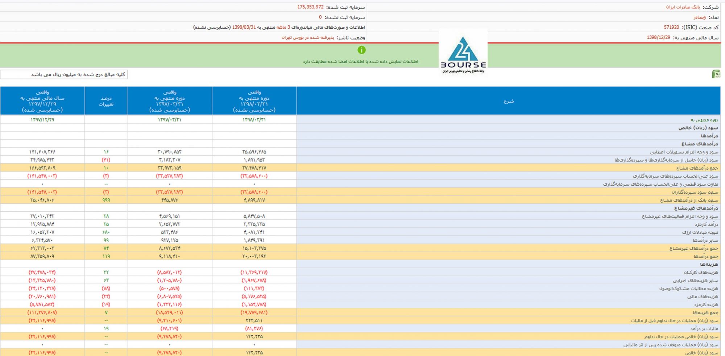Click the change percentage ۶۸۰
725x356 pixels.
click(106, 232)
